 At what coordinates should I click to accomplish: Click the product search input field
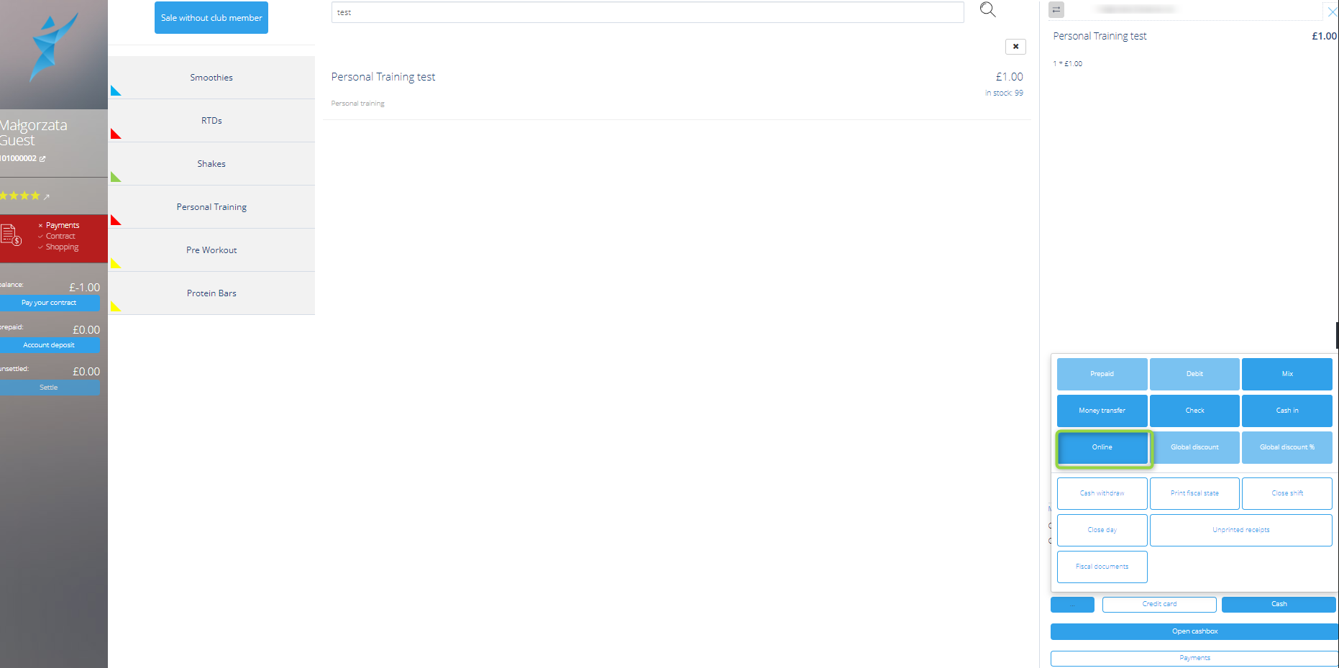[647, 12]
